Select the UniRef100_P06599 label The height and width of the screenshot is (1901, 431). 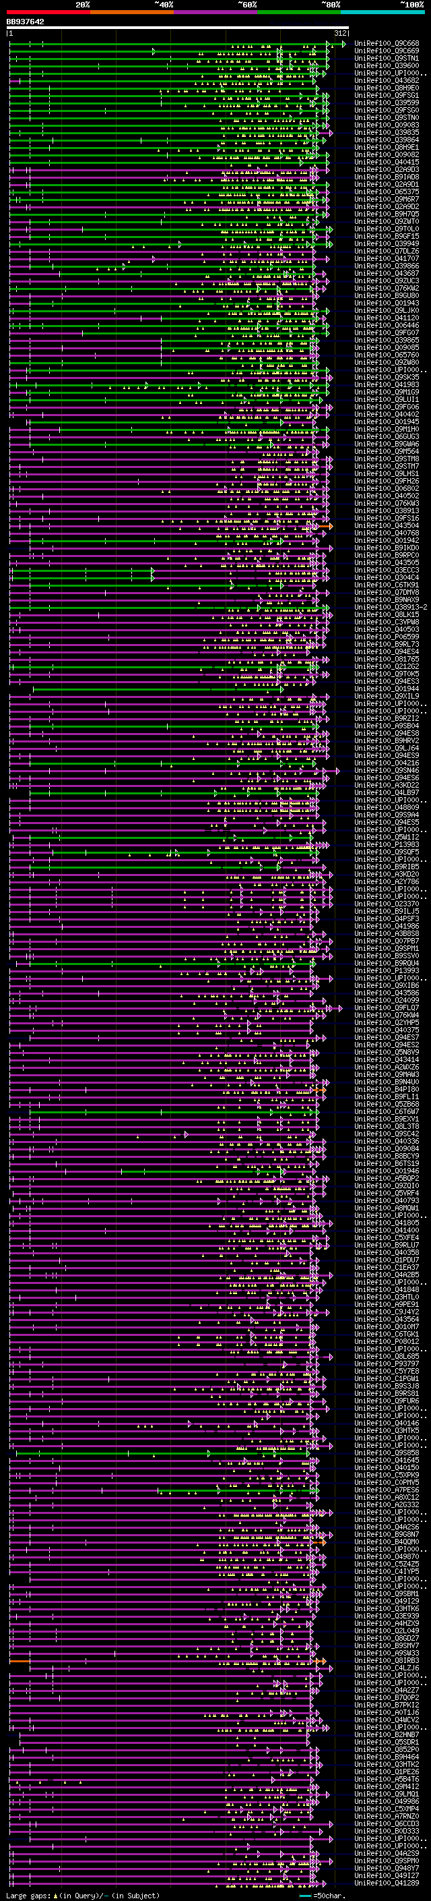click(387, 637)
